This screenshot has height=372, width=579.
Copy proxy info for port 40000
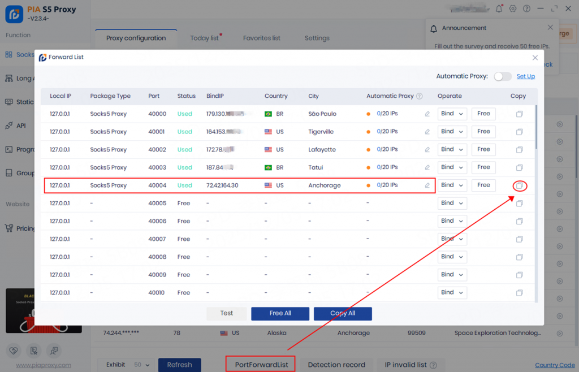tap(519, 114)
